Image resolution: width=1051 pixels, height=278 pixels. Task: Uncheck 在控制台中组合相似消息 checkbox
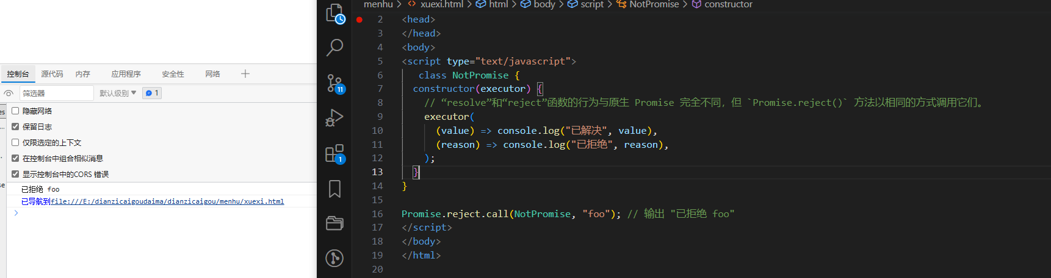click(15, 158)
